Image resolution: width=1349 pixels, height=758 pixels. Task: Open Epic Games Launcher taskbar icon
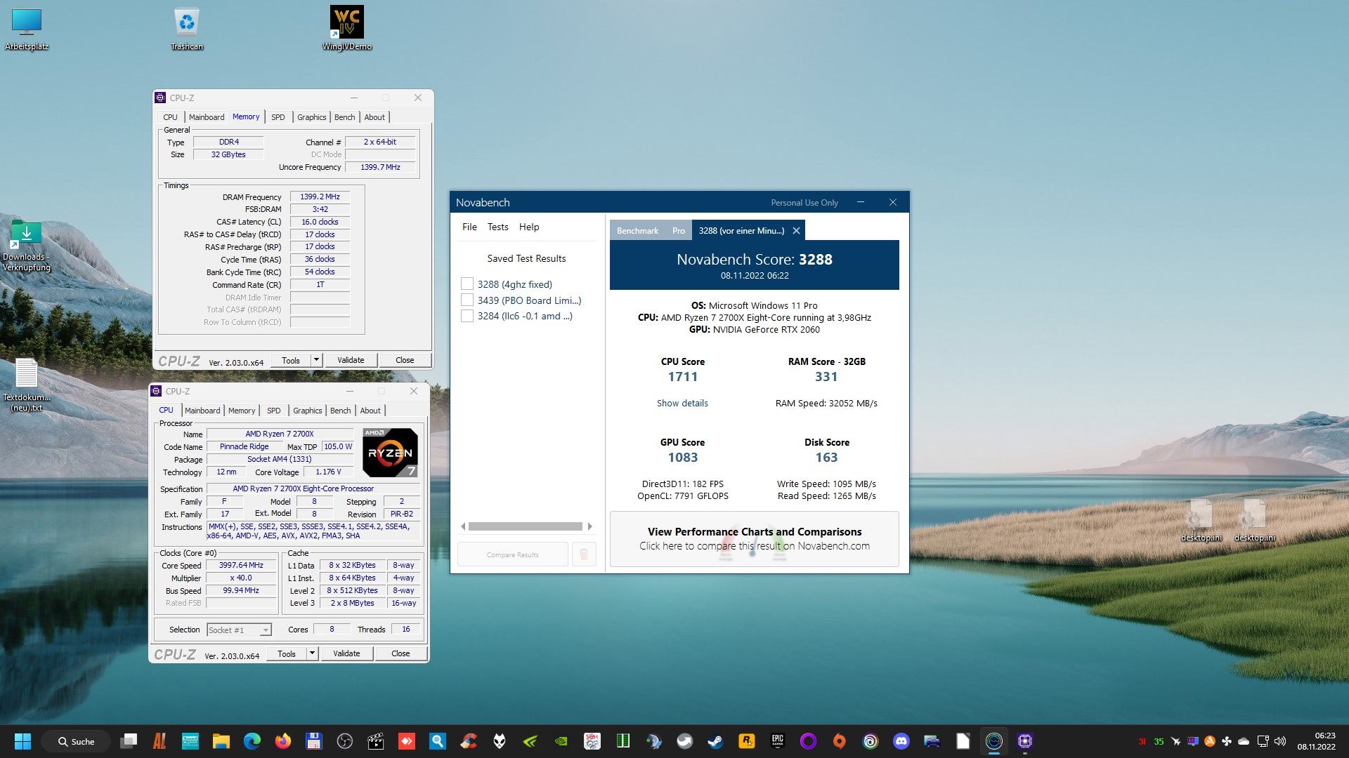click(778, 741)
